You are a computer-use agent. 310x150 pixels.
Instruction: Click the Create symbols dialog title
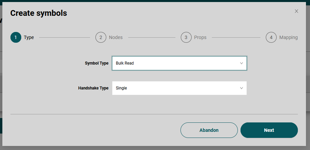click(38, 13)
